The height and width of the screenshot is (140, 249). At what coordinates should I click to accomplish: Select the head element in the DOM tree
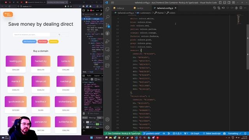[93, 19]
